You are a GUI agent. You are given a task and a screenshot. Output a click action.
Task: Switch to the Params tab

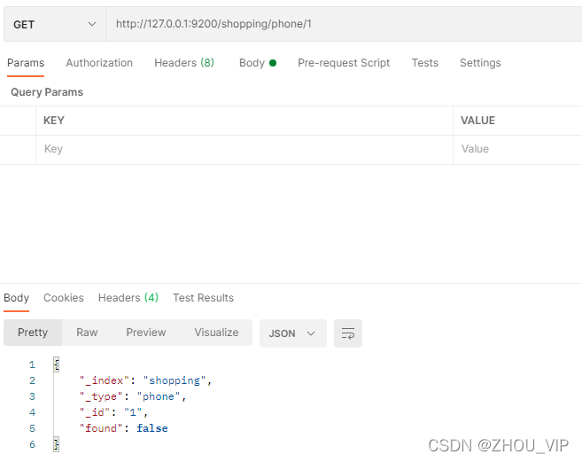tap(26, 63)
